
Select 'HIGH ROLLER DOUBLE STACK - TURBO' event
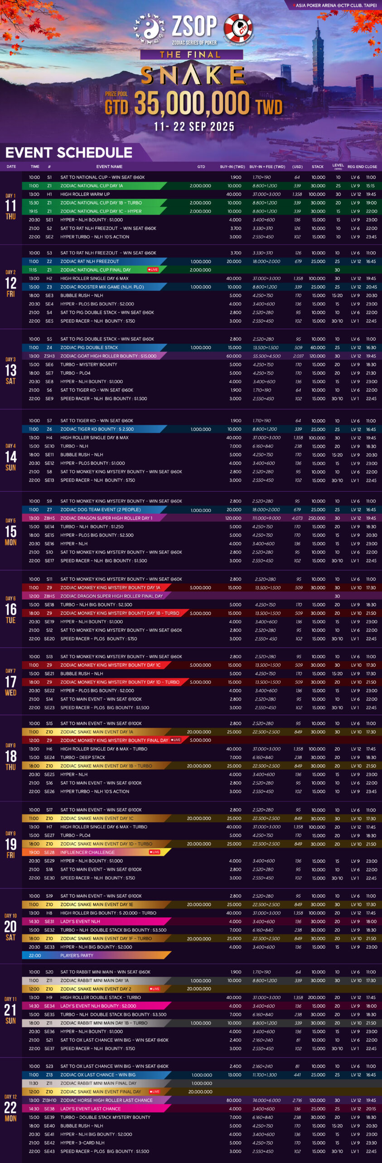101,998
